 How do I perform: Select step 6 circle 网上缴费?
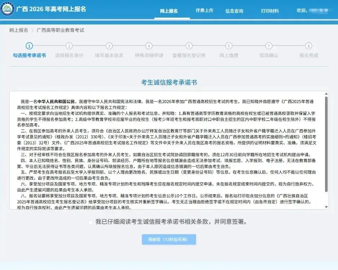pos(229,46)
